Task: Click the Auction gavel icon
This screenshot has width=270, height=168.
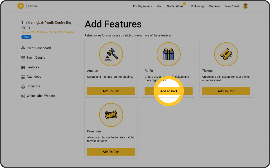Action: (x=111, y=54)
